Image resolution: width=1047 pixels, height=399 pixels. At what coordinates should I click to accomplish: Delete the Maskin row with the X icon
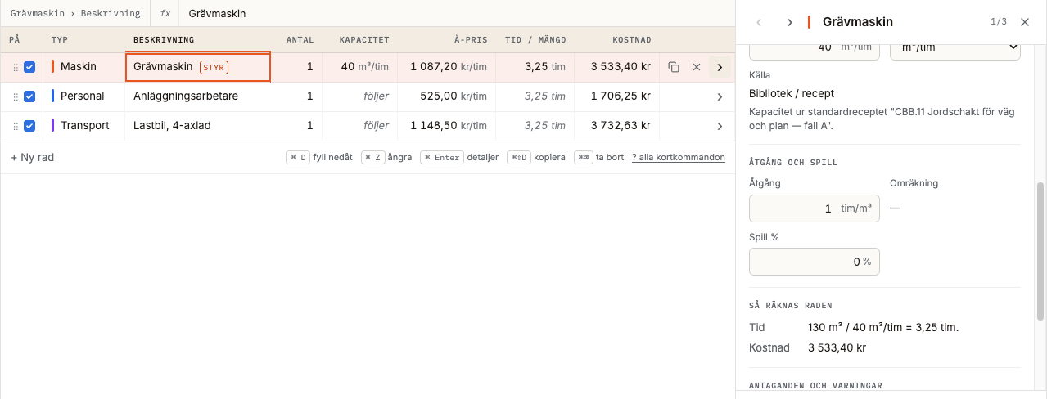[697, 67]
